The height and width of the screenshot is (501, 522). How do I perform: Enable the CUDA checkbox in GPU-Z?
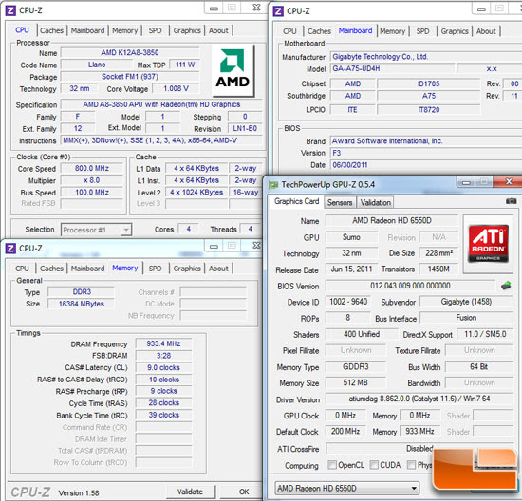(x=374, y=465)
